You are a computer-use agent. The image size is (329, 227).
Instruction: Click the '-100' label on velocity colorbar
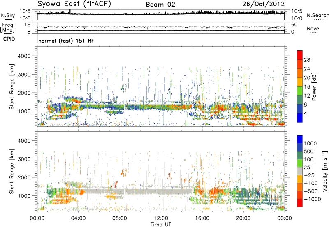click(x=311, y=183)
